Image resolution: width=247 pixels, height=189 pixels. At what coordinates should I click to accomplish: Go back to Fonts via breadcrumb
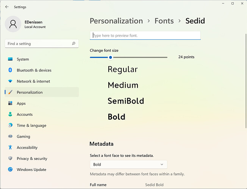(x=164, y=21)
